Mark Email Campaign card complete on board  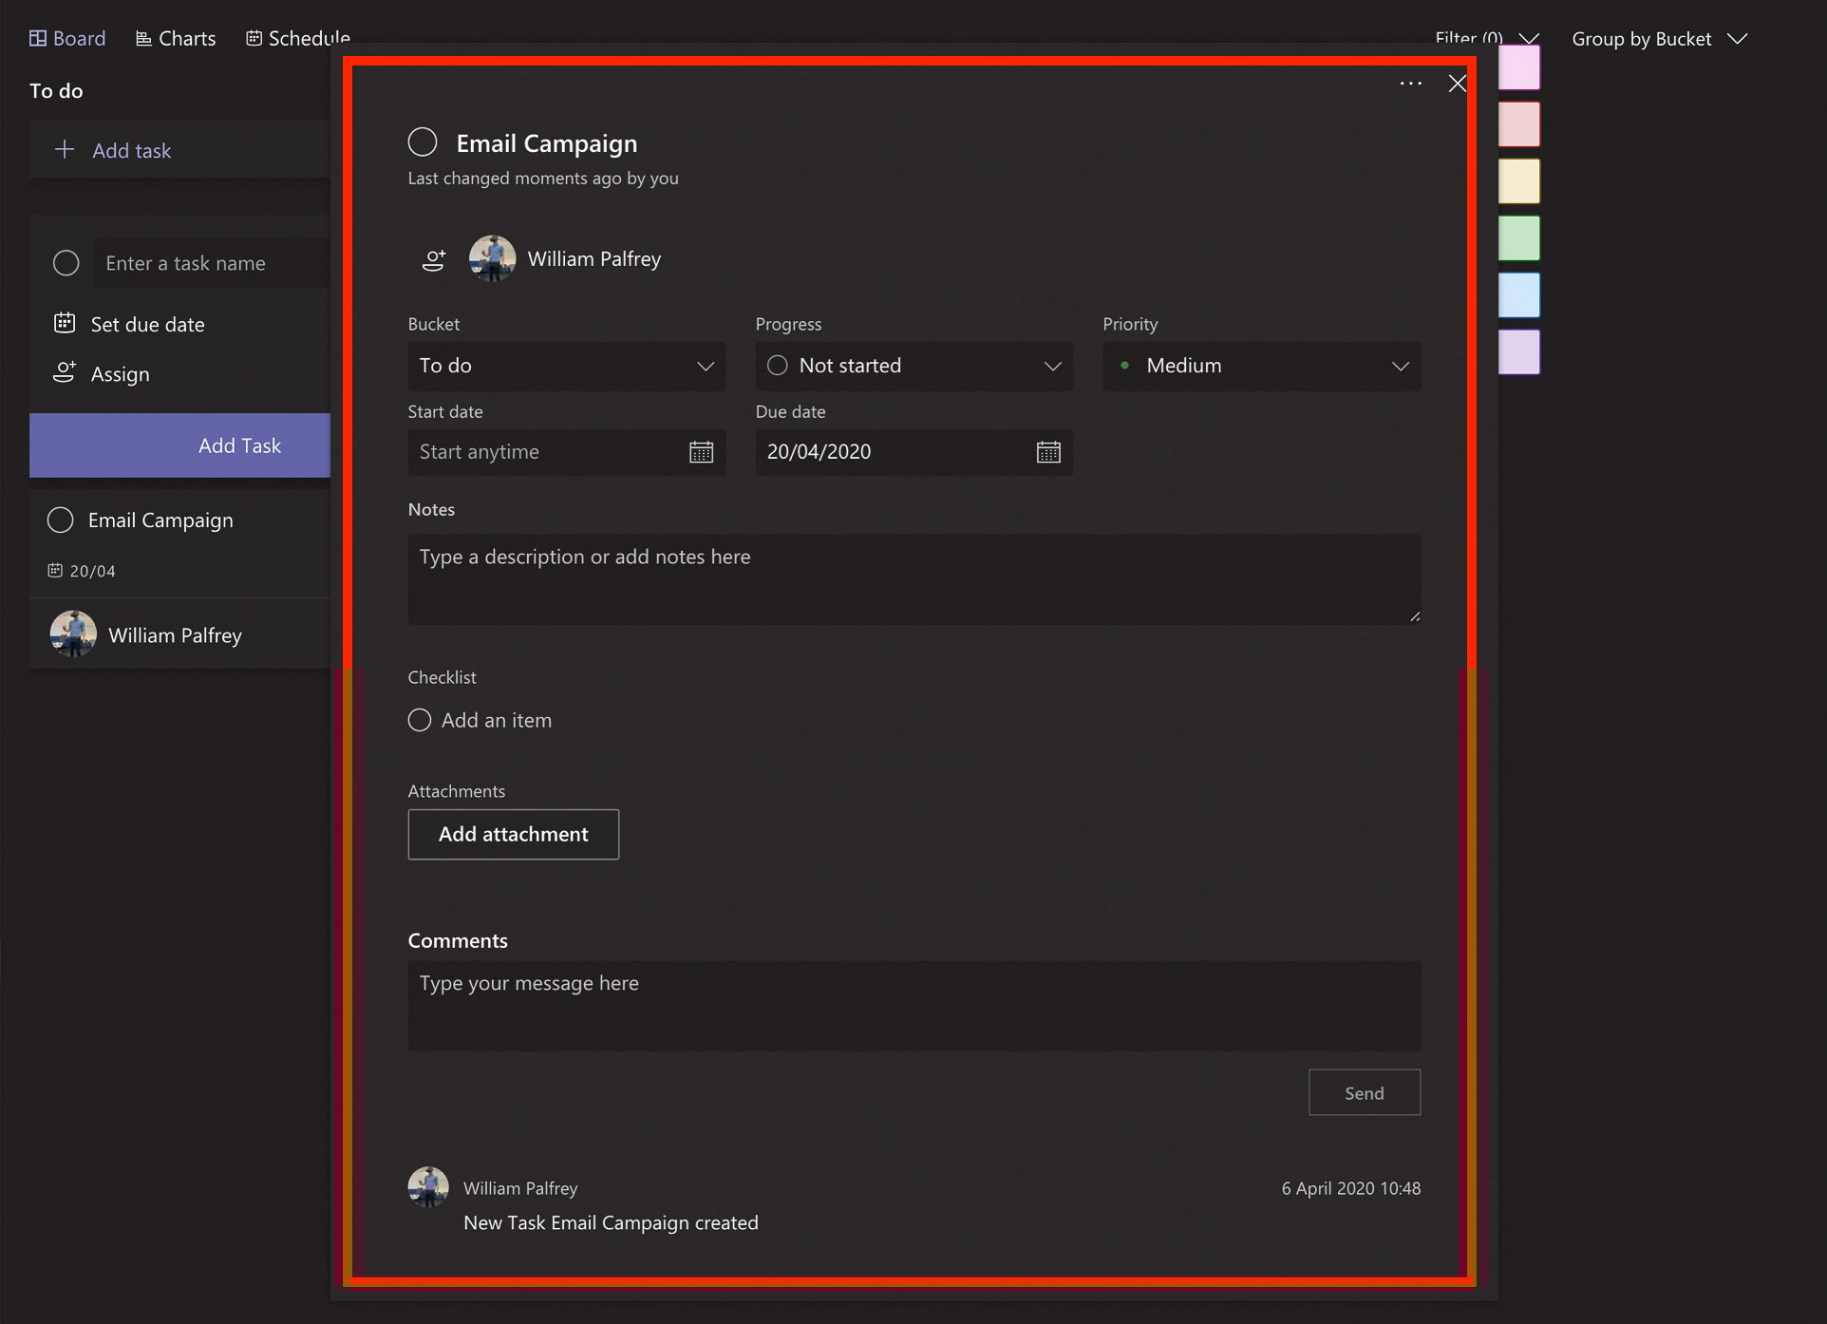tap(60, 520)
